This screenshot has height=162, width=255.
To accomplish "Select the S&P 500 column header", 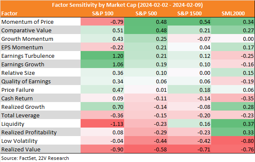I will [x=146, y=14].
